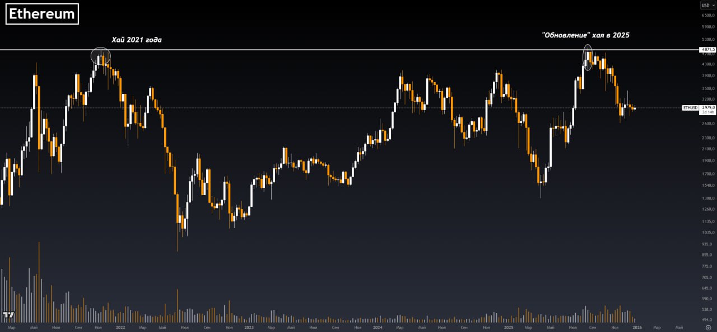The image size is (717, 332).
Task: Select the ETHUSD symbol label
Action: pyautogui.click(x=690, y=107)
